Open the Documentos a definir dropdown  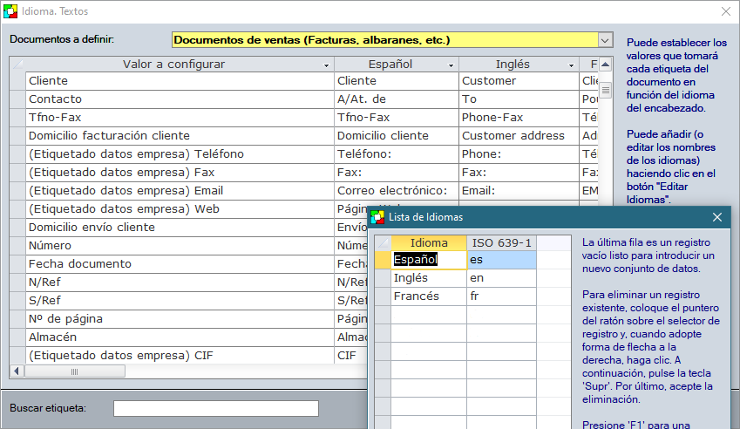point(605,39)
